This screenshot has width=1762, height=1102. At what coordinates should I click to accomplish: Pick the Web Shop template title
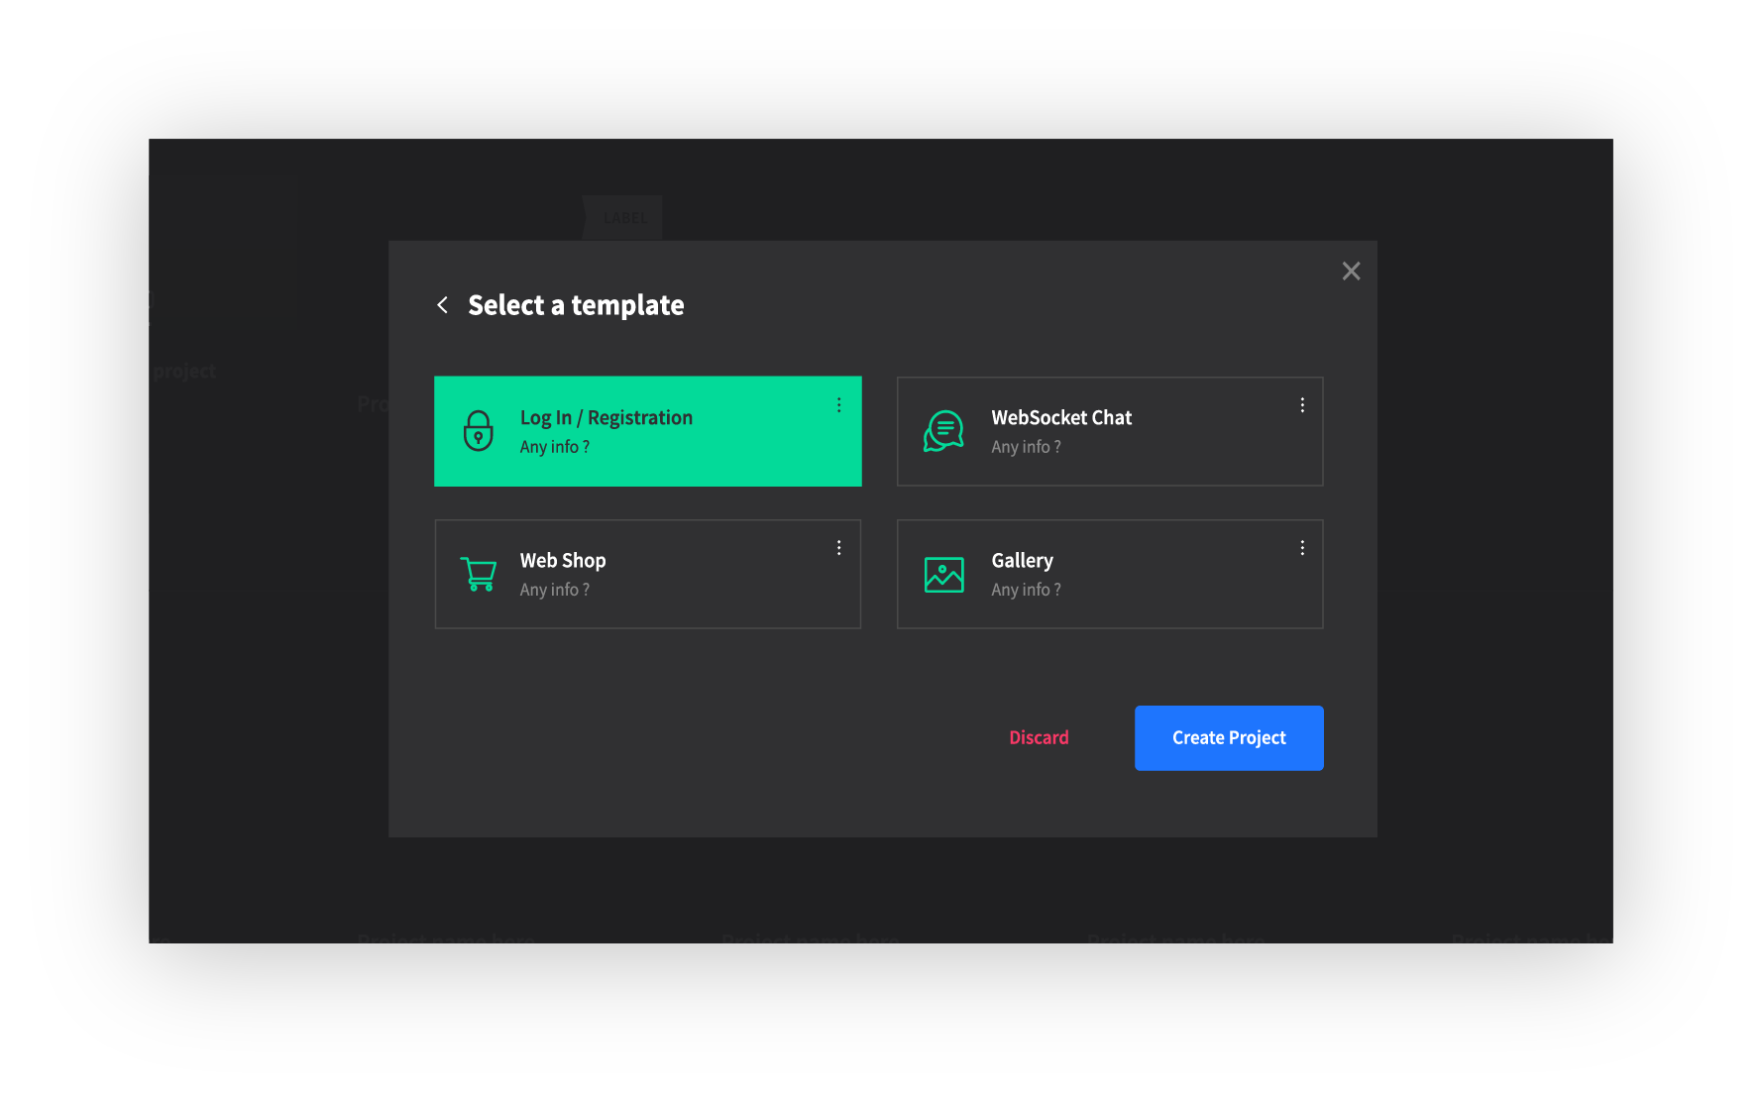[x=563, y=561]
